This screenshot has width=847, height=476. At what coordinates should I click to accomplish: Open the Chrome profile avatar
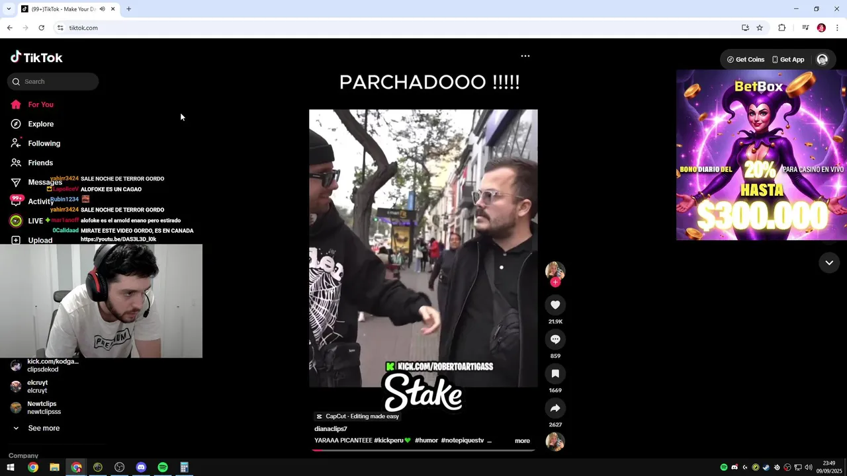click(821, 28)
